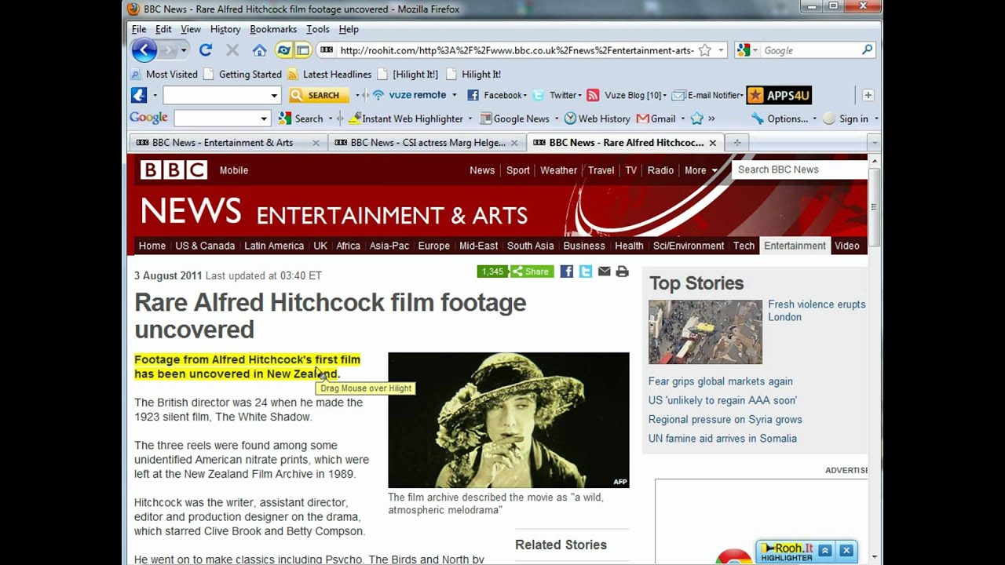Open Gmail from the Google toolbar

[x=656, y=118]
